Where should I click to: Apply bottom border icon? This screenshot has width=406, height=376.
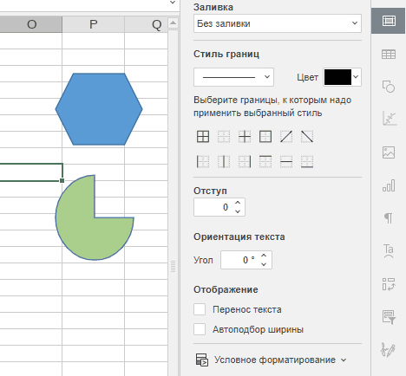point(307,161)
